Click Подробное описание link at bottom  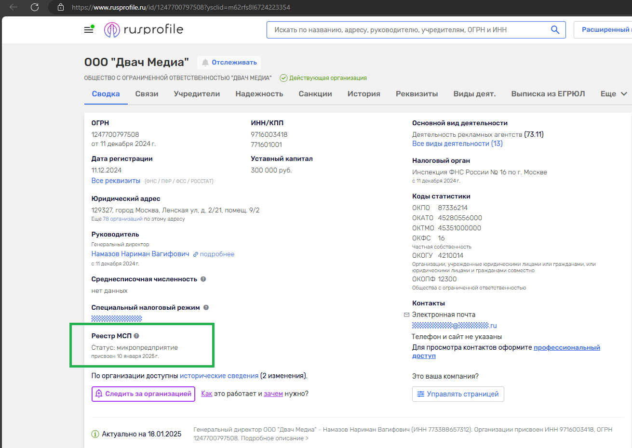click(x=275, y=438)
